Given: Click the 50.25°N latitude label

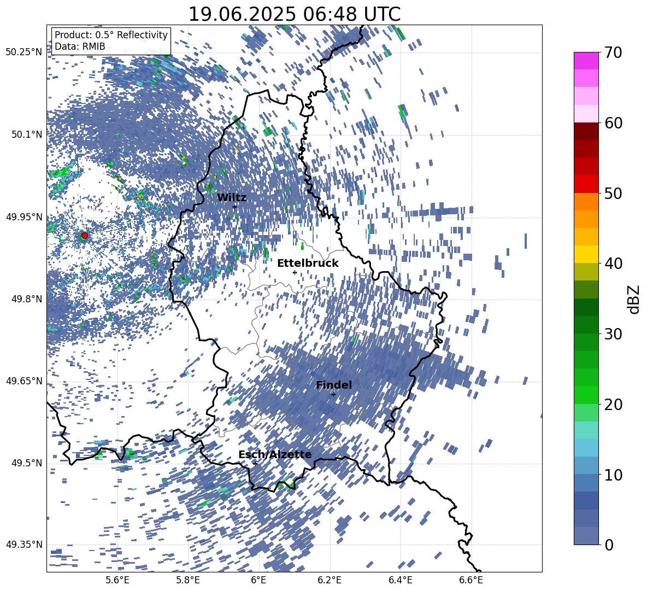Looking at the screenshot, I should coord(24,52).
